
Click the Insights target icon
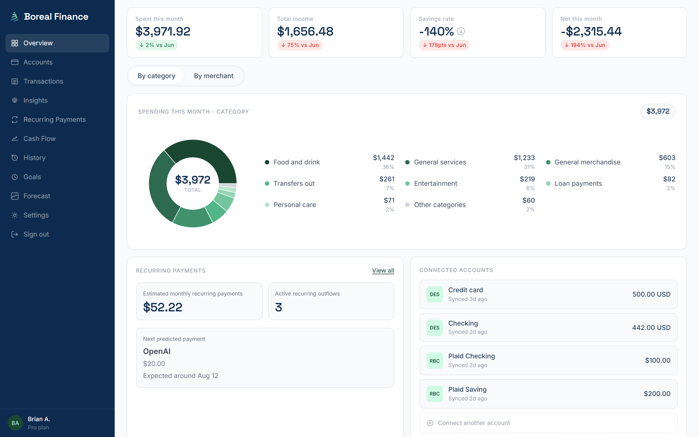(x=15, y=100)
